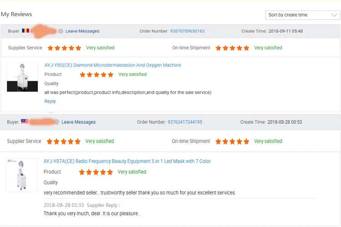
Task: Open AYJ-Y87A(CE) Radio Frequency Beauty Equipment link
Action: point(127,161)
